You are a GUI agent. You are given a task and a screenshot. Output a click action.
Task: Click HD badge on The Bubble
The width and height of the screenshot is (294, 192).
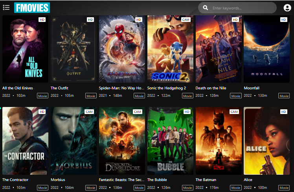[x=187, y=112]
